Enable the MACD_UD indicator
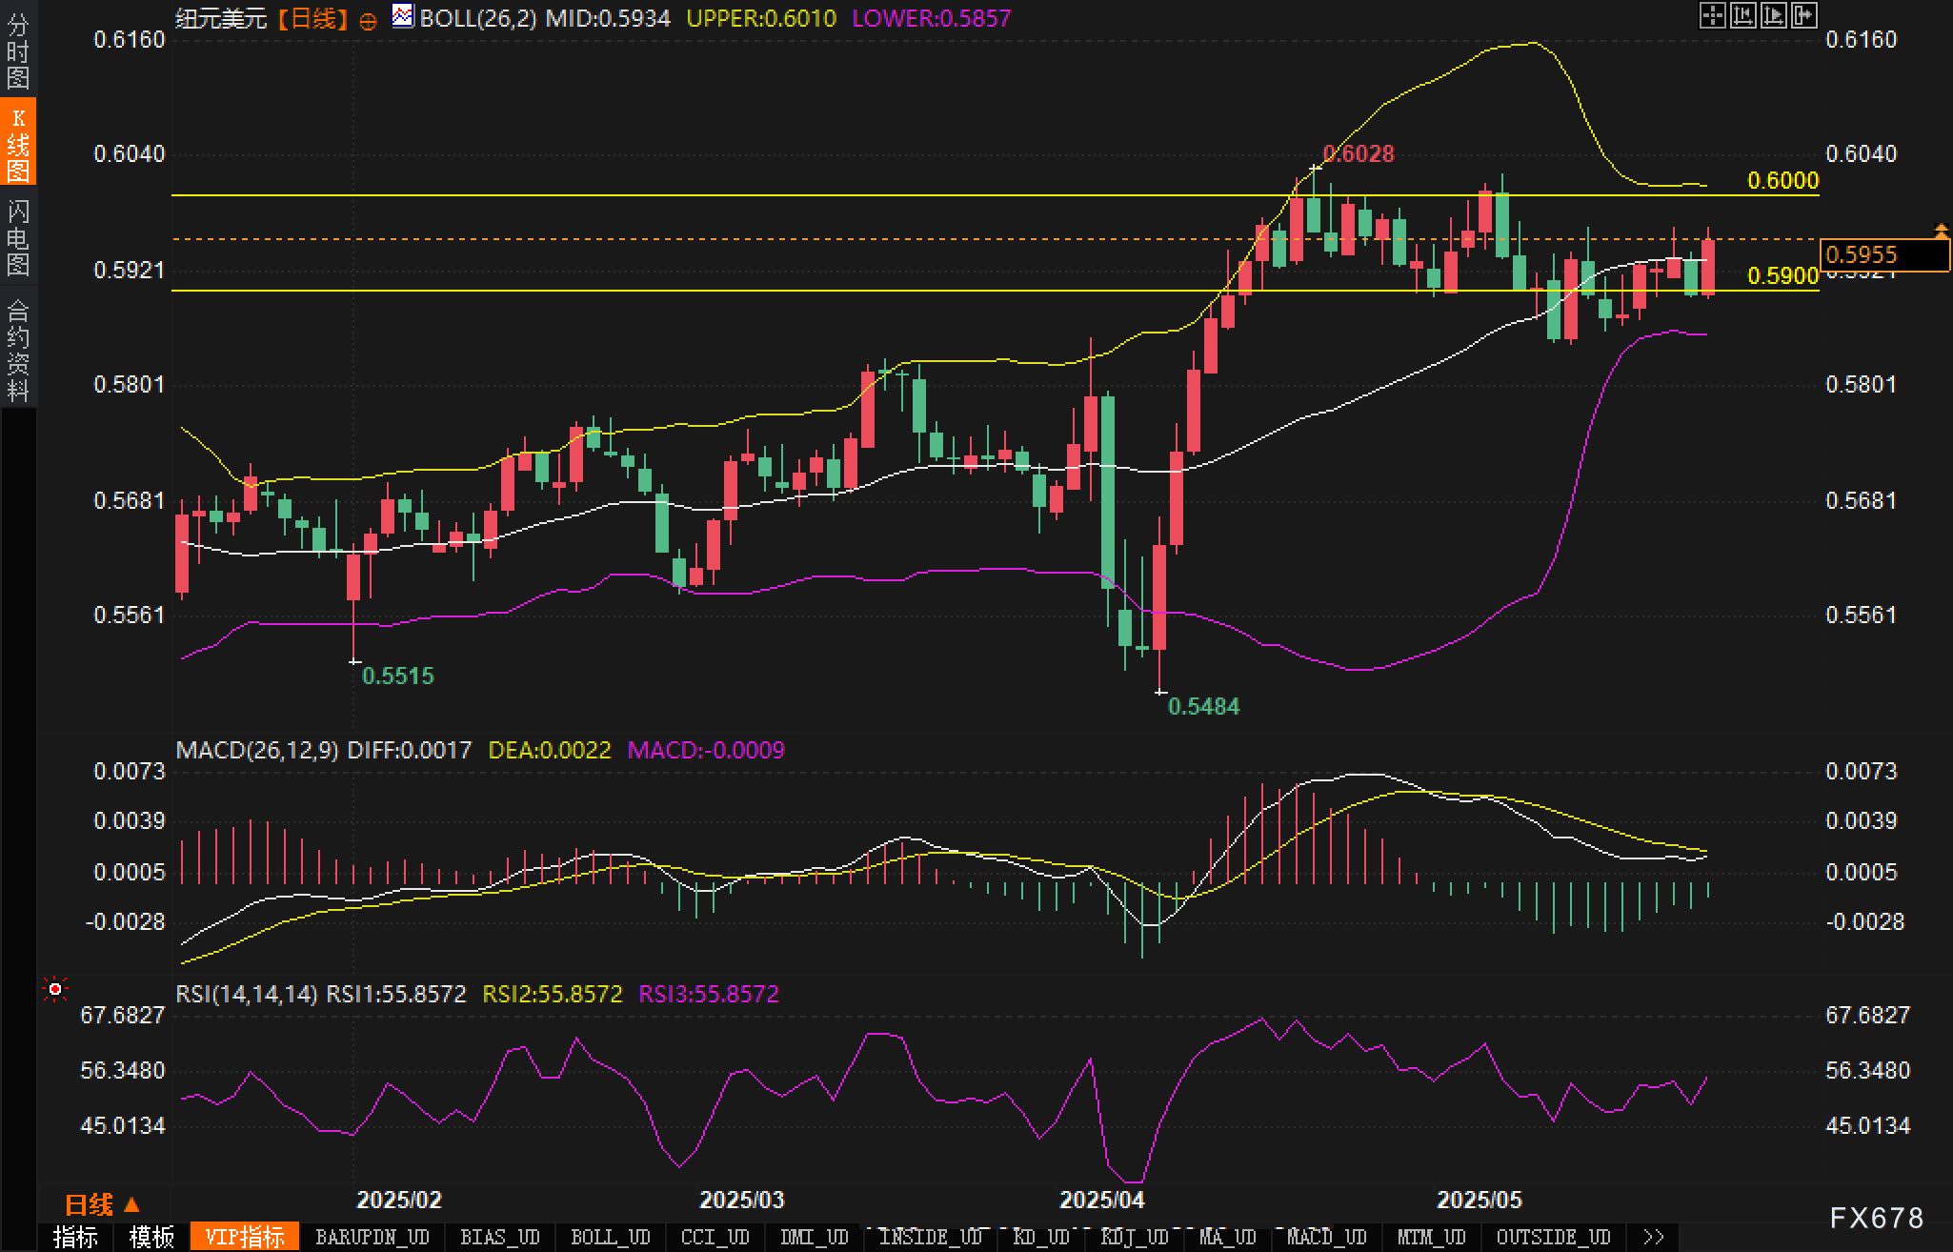This screenshot has width=1953, height=1252. 1326,1237
